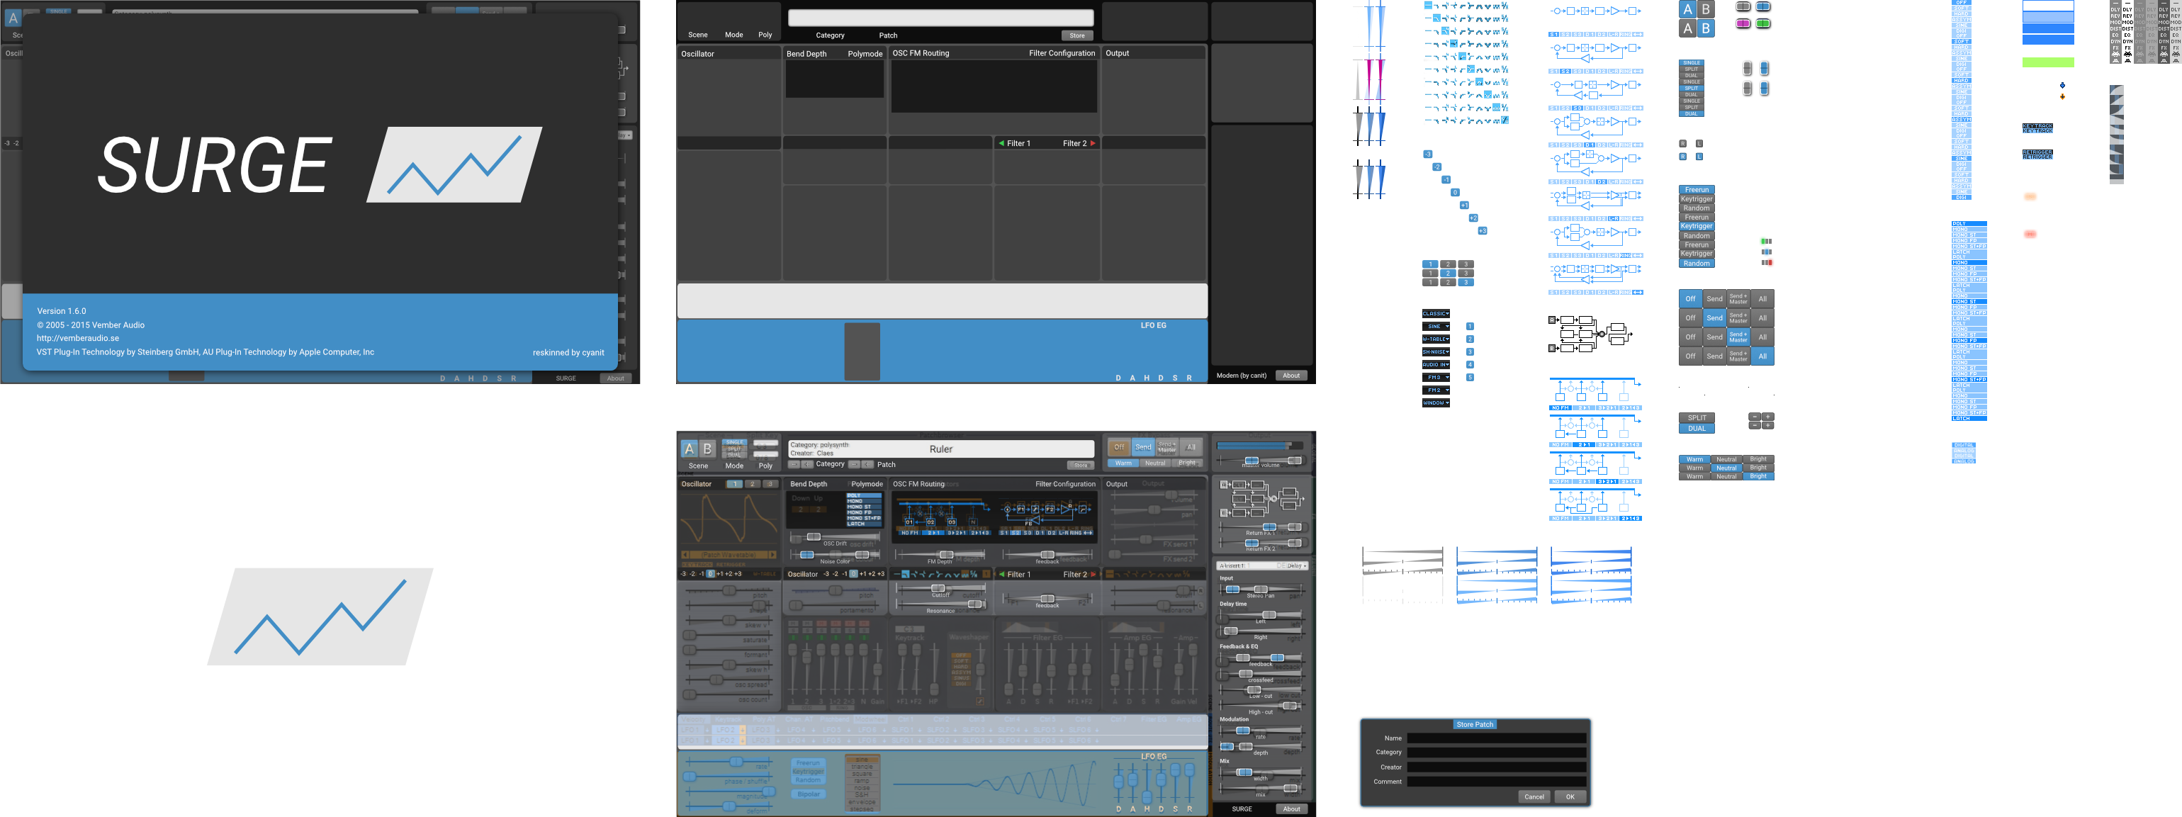
Task: Click the plus button in the top stepper sprite
Action: click(x=1768, y=417)
